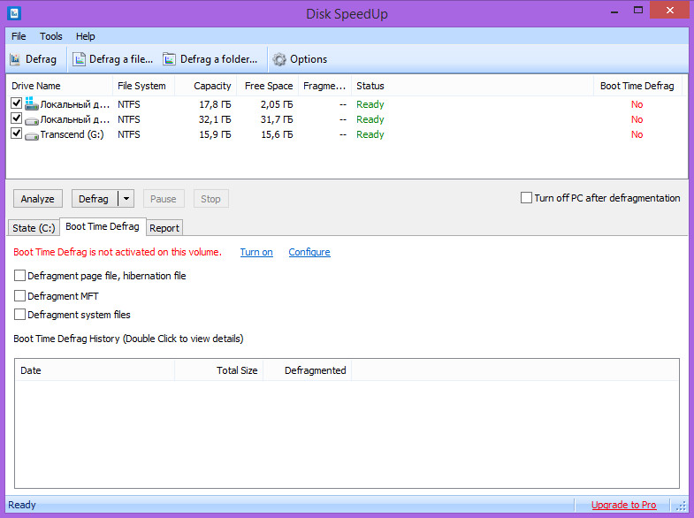Expand the Defrag button dropdown arrow
The height and width of the screenshot is (518, 694).
(126, 199)
